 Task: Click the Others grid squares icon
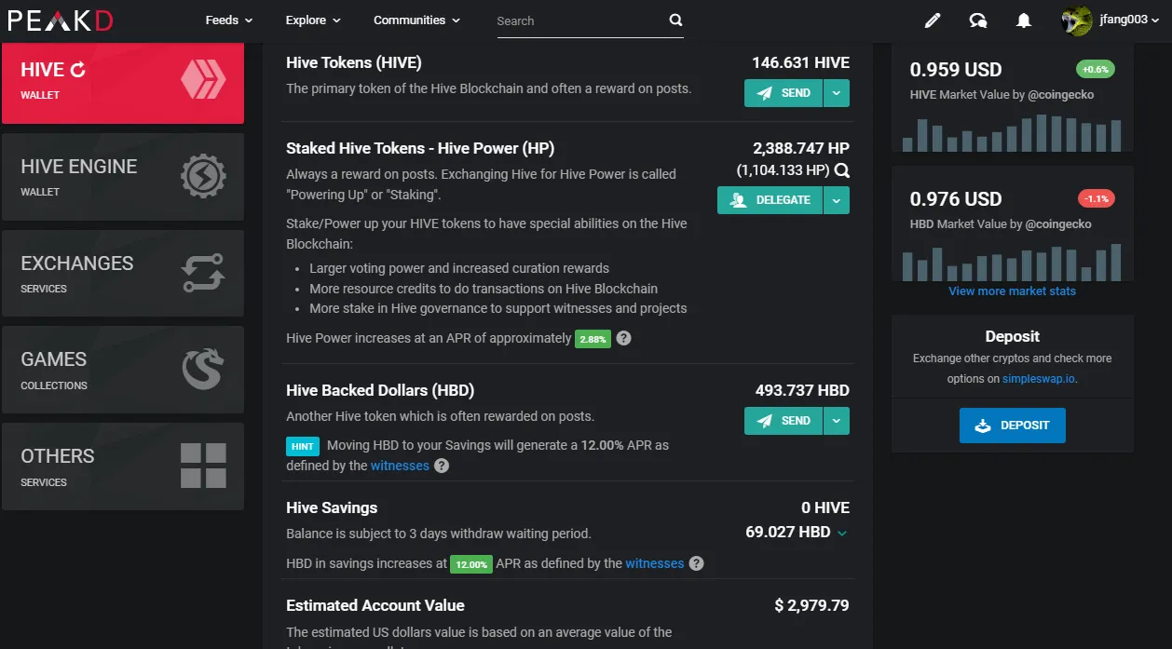tap(203, 466)
